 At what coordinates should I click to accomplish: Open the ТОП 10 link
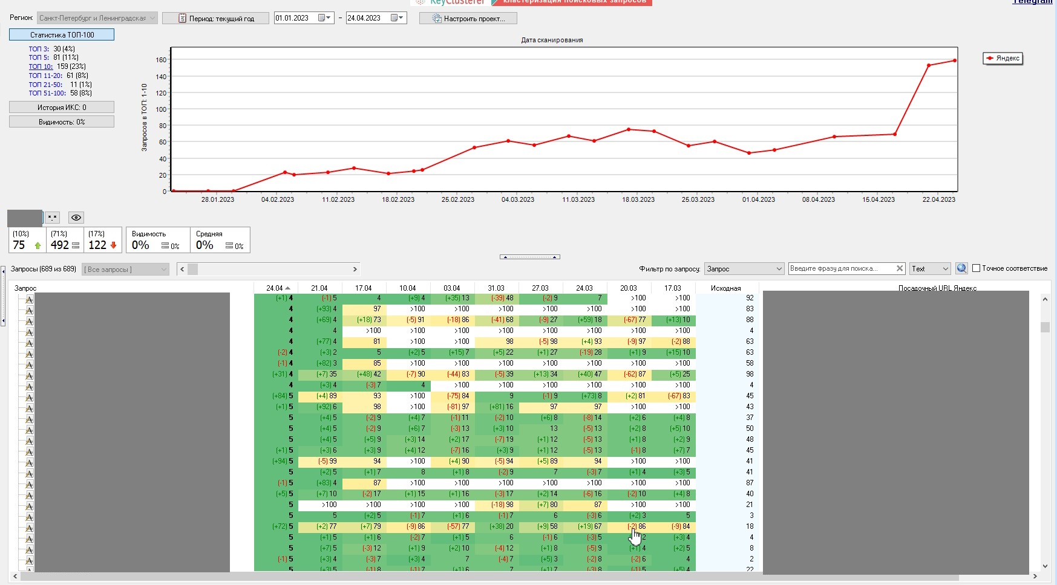coord(41,66)
